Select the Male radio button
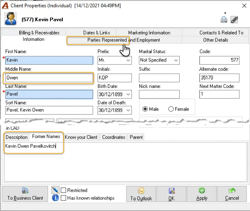This screenshot has width=250, height=211. [x=145, y=109]
